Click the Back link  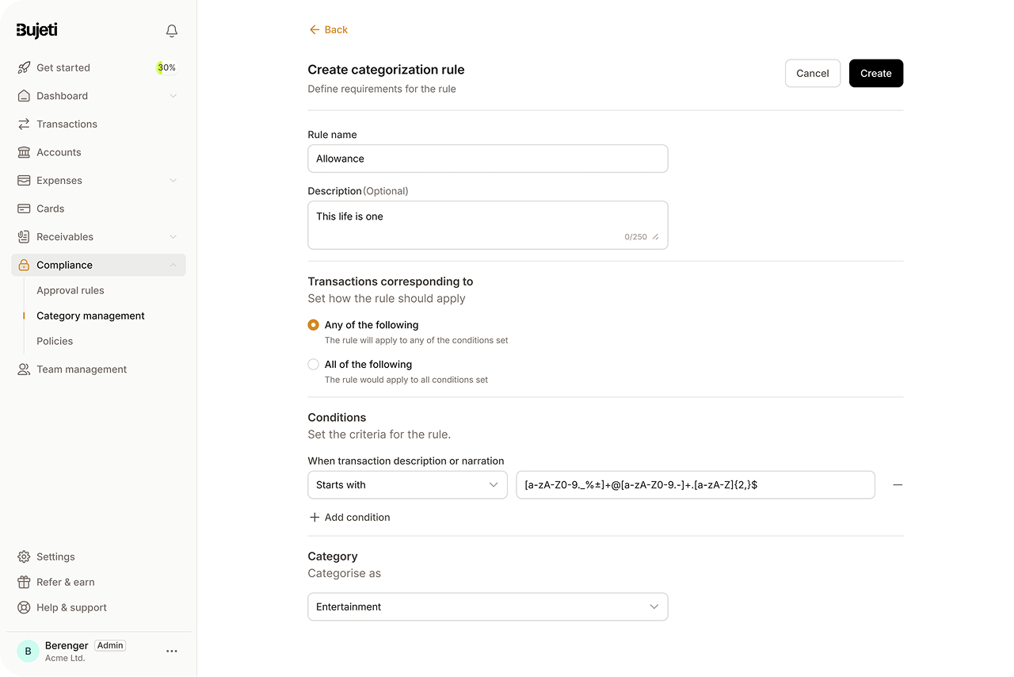328,29
